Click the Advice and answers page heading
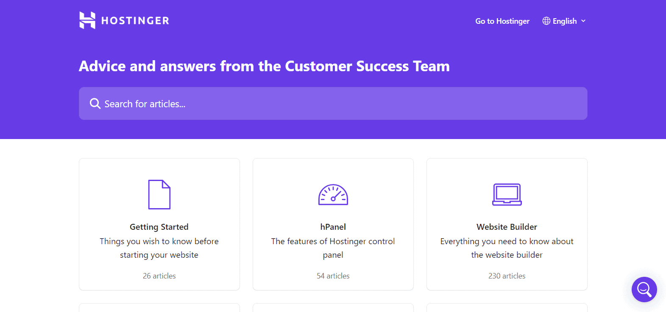The image size is (666, 312). coord(264,66)
